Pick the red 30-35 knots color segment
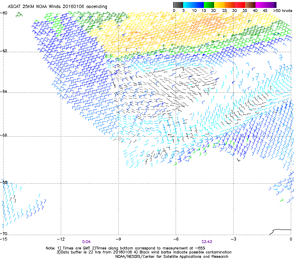Image resolution: width=294 pixels, height=259 pixels. click(x=240, y=5)
